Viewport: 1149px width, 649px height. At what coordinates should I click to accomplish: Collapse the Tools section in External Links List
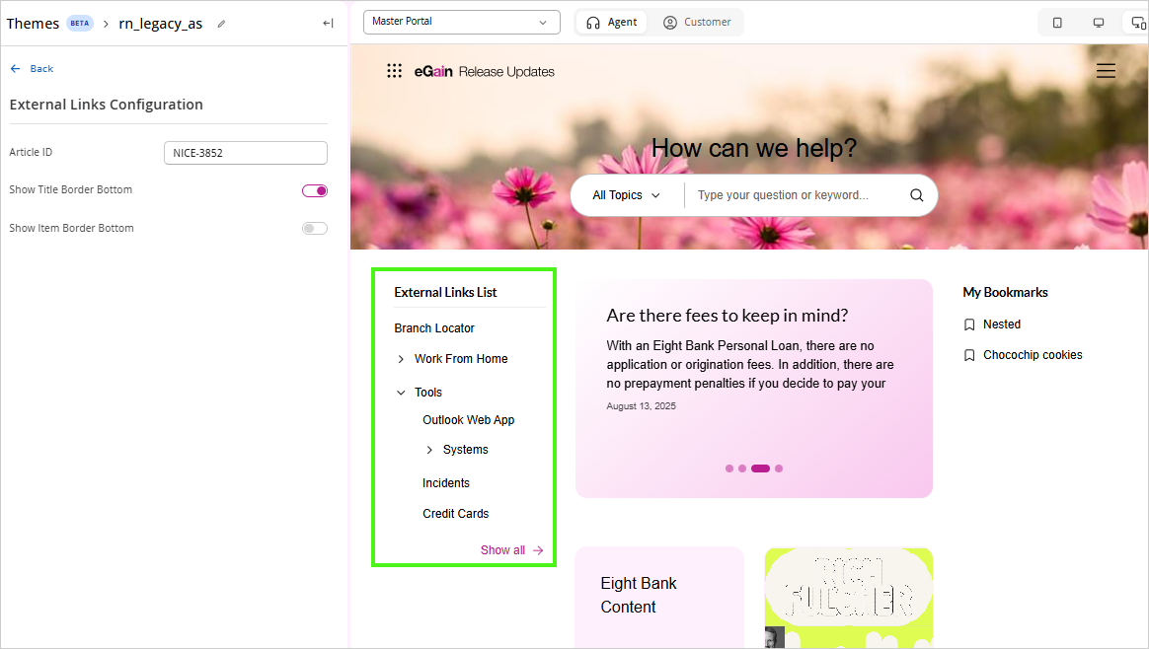[x=402, y=392]
